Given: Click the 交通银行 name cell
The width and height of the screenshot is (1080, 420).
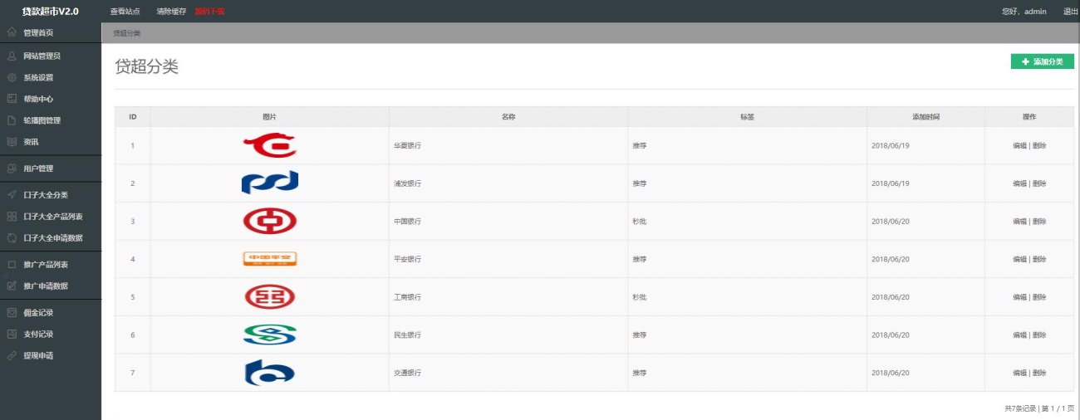Looking at the screenshot, I should coord(508,374).
